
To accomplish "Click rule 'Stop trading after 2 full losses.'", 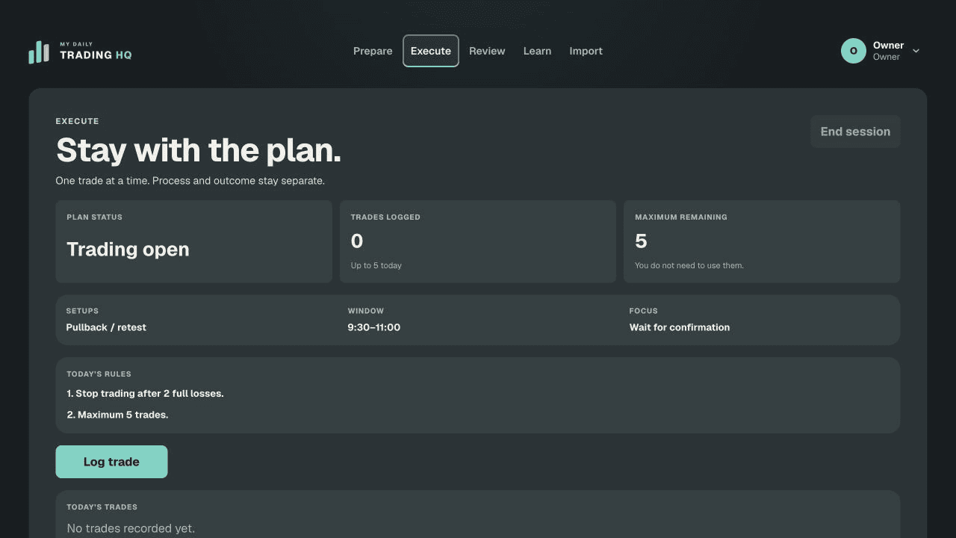I will (145, 393).
